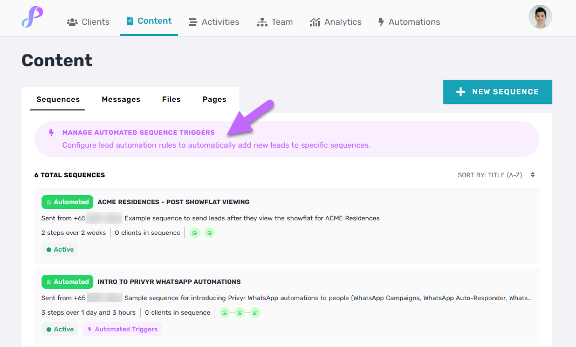This screenshot has width=576, height=347.
Task: Click the plus icon on New Sequence
Action: [461, 92]
